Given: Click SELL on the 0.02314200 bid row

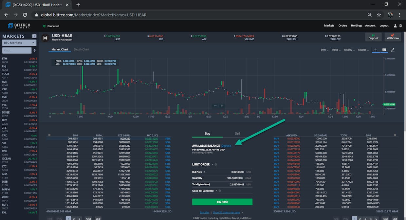Looking at the screenshot, I should click(x=168, y=138).
